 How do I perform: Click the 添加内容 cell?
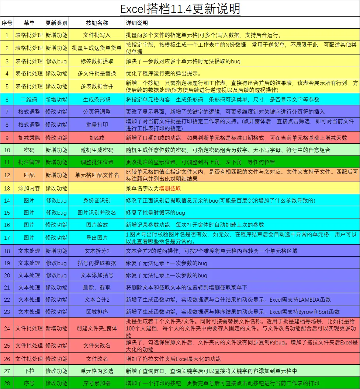pos(29,188)
